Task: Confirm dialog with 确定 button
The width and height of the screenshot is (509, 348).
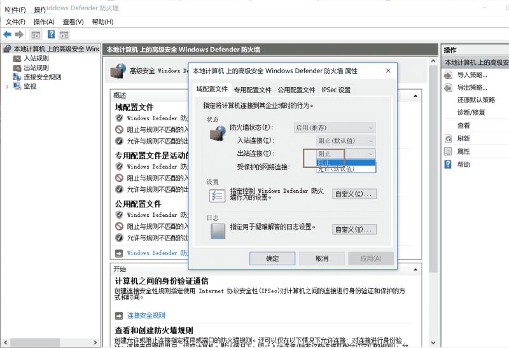Action: 272,258
